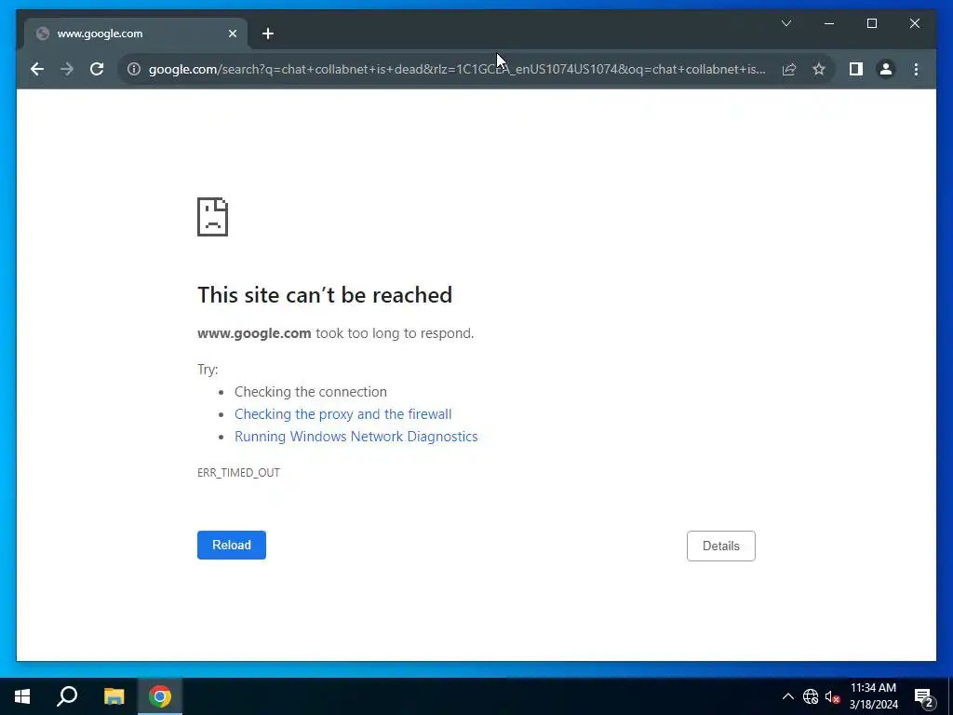Click the muted volume tray icon
Image resolution: width=953 pixels, height=715 pixels.
[832, 696]
